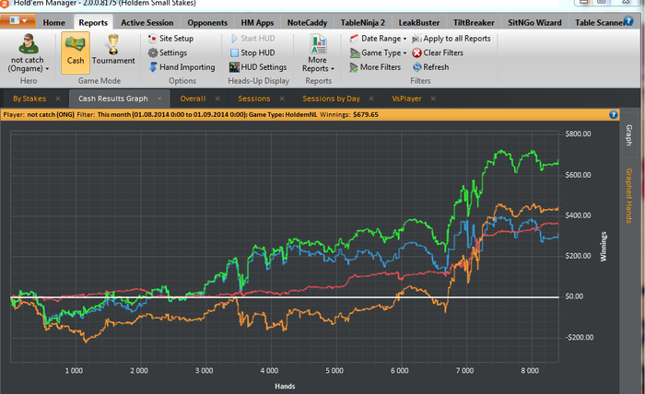Screen dimensions: 645x394
Task: Open the Sessions by Day tab
Action: click(x=331, y=98)
